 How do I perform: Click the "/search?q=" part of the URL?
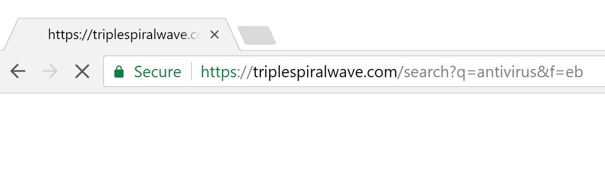[x=430, y=72]
